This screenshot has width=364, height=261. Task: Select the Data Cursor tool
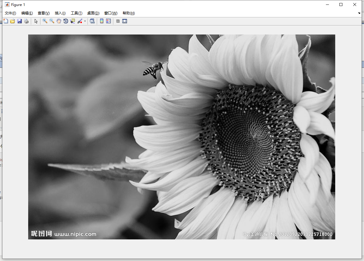click(x=73, y=21)
